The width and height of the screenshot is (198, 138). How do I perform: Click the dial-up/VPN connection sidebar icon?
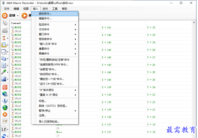click(x=5, y=94)
